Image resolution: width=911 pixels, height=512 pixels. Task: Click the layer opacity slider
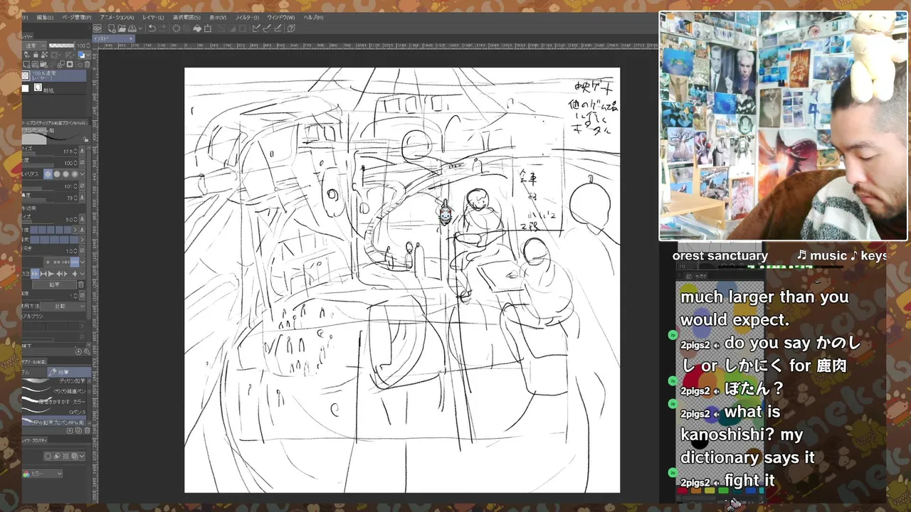(x=61, y=46)
